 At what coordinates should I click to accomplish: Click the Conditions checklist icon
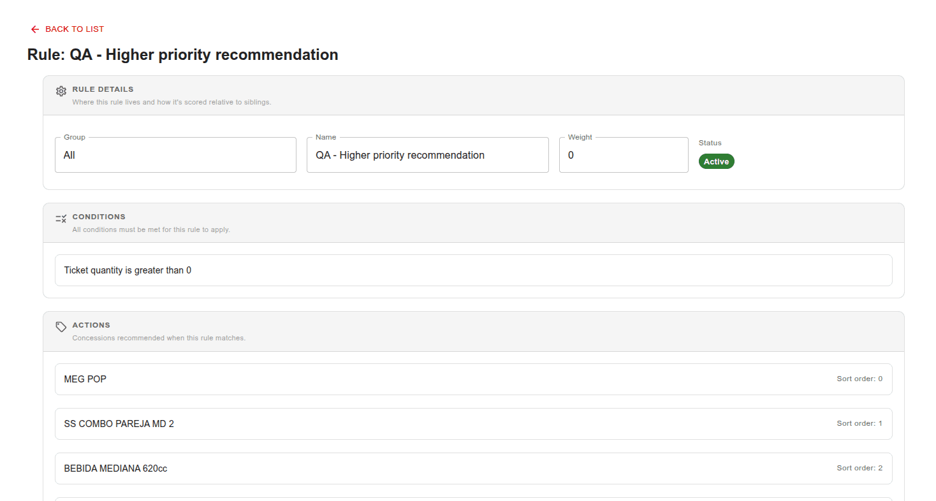(x=61, y=219)
